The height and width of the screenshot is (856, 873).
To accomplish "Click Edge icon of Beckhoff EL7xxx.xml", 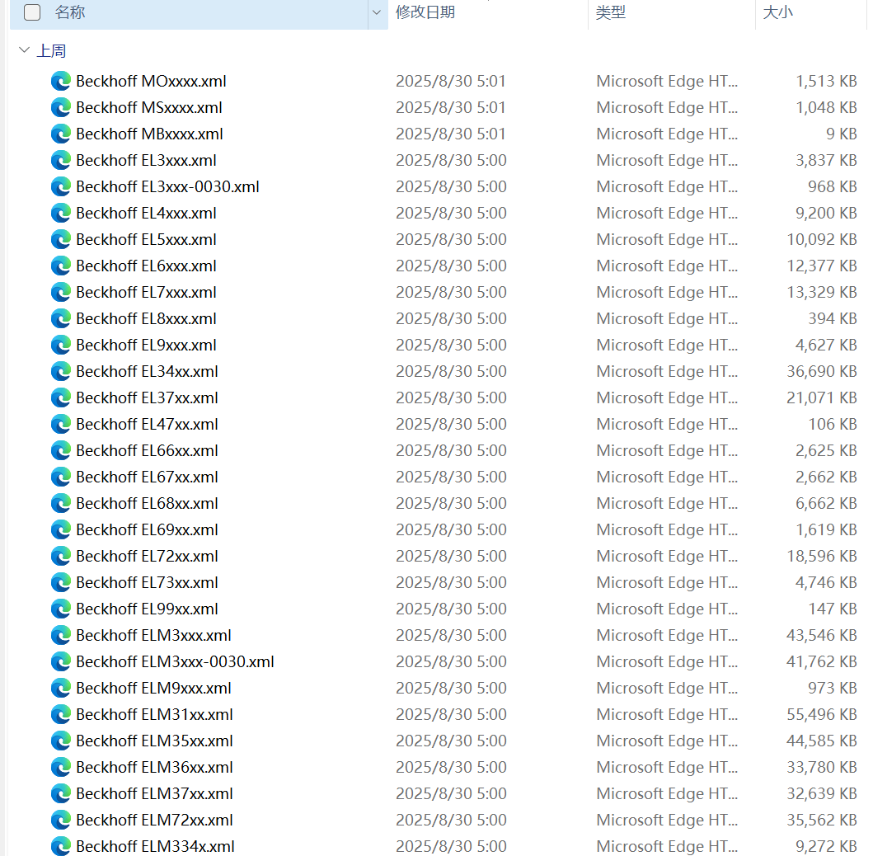I will pyautogui.click(x=61, y=293).
